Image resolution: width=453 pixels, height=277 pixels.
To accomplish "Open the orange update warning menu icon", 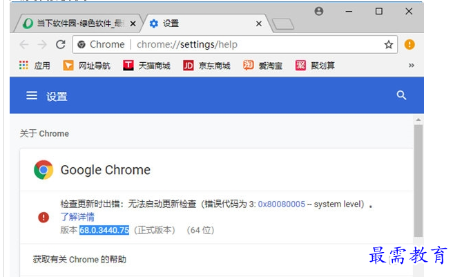I will (409, 44).
